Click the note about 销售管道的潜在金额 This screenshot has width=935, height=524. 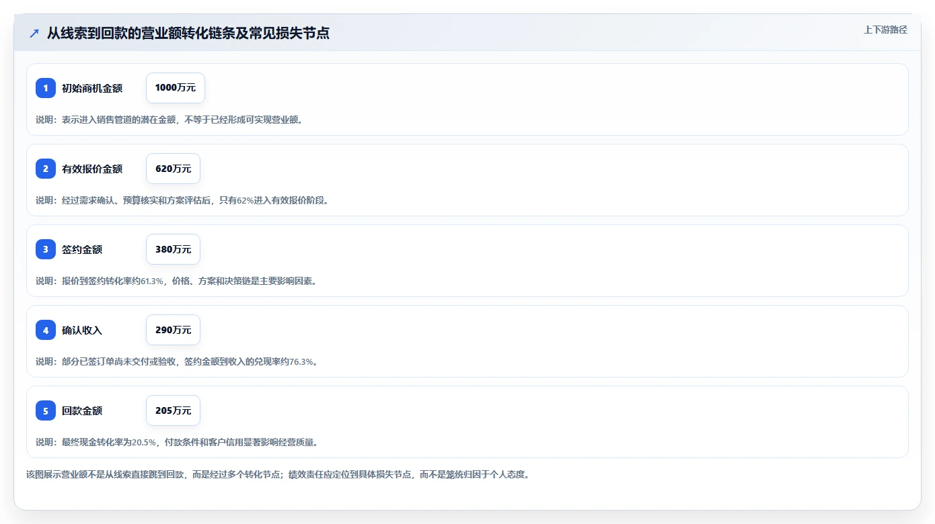[x=170, y=120]
